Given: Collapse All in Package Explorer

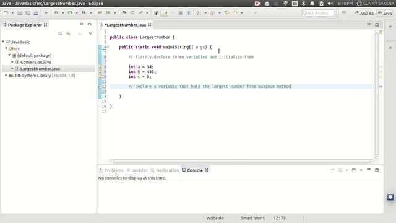Looking at the screenshot, I should point(61,33).
